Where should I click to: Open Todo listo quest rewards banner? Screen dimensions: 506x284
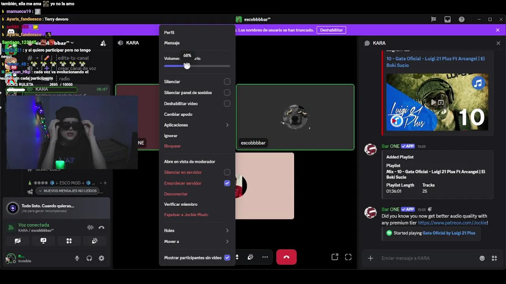click(56, 208)
